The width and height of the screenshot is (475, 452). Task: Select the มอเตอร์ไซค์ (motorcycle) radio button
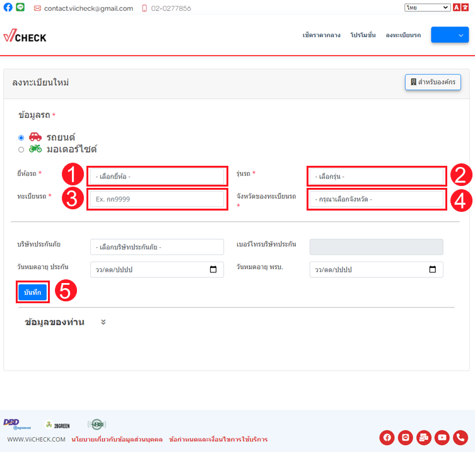pos(21,149)
